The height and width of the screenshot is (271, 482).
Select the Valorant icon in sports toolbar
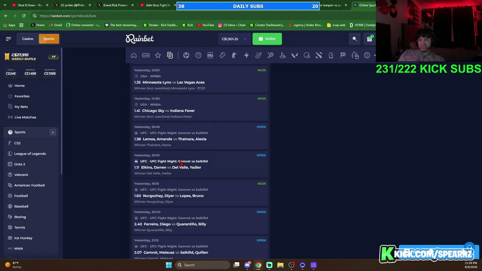pyautogui.click(x=294, y=55)
